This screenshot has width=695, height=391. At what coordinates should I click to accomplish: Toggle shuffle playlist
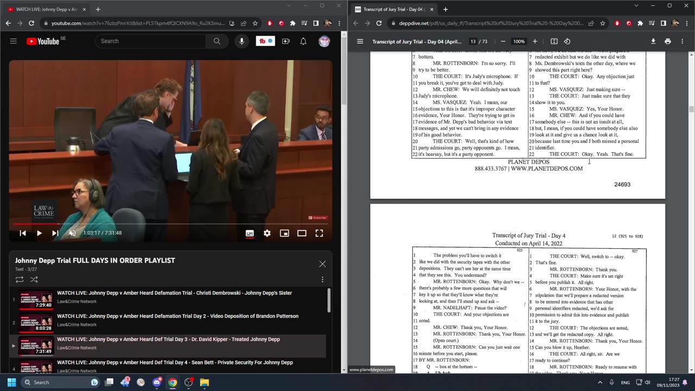click(x=34, y=280)
